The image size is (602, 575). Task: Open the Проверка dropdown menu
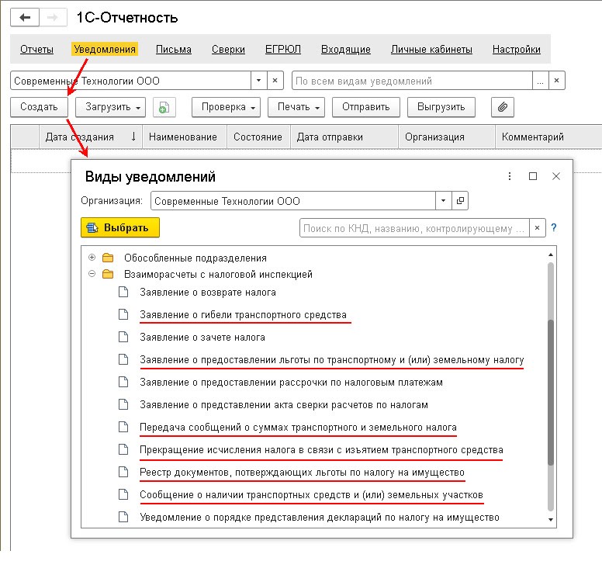[x=225, y=107]
